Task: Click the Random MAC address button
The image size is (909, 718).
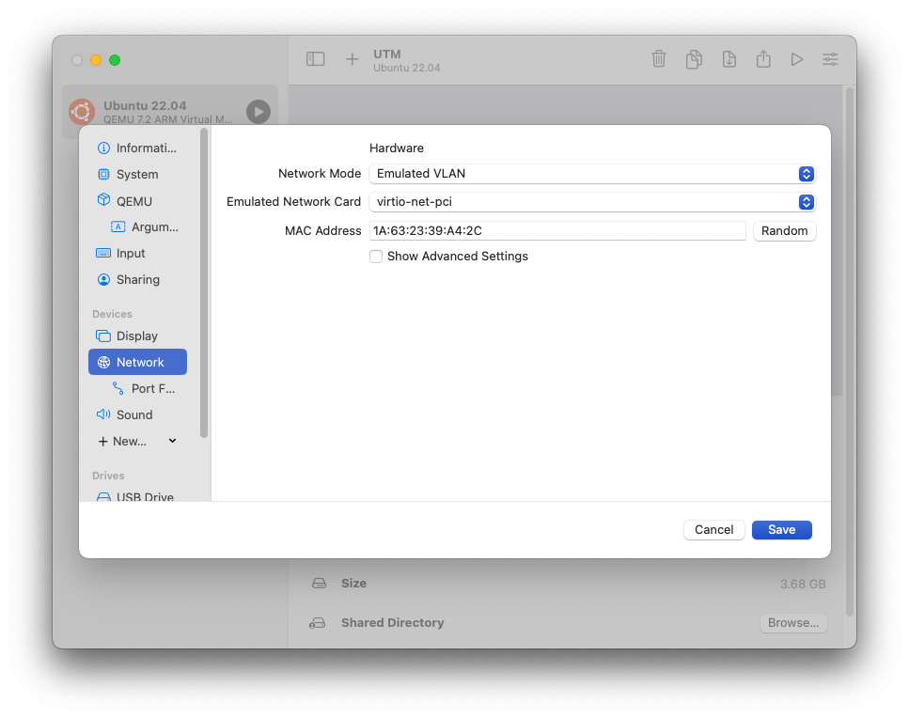Action: (x=784, y=231)
